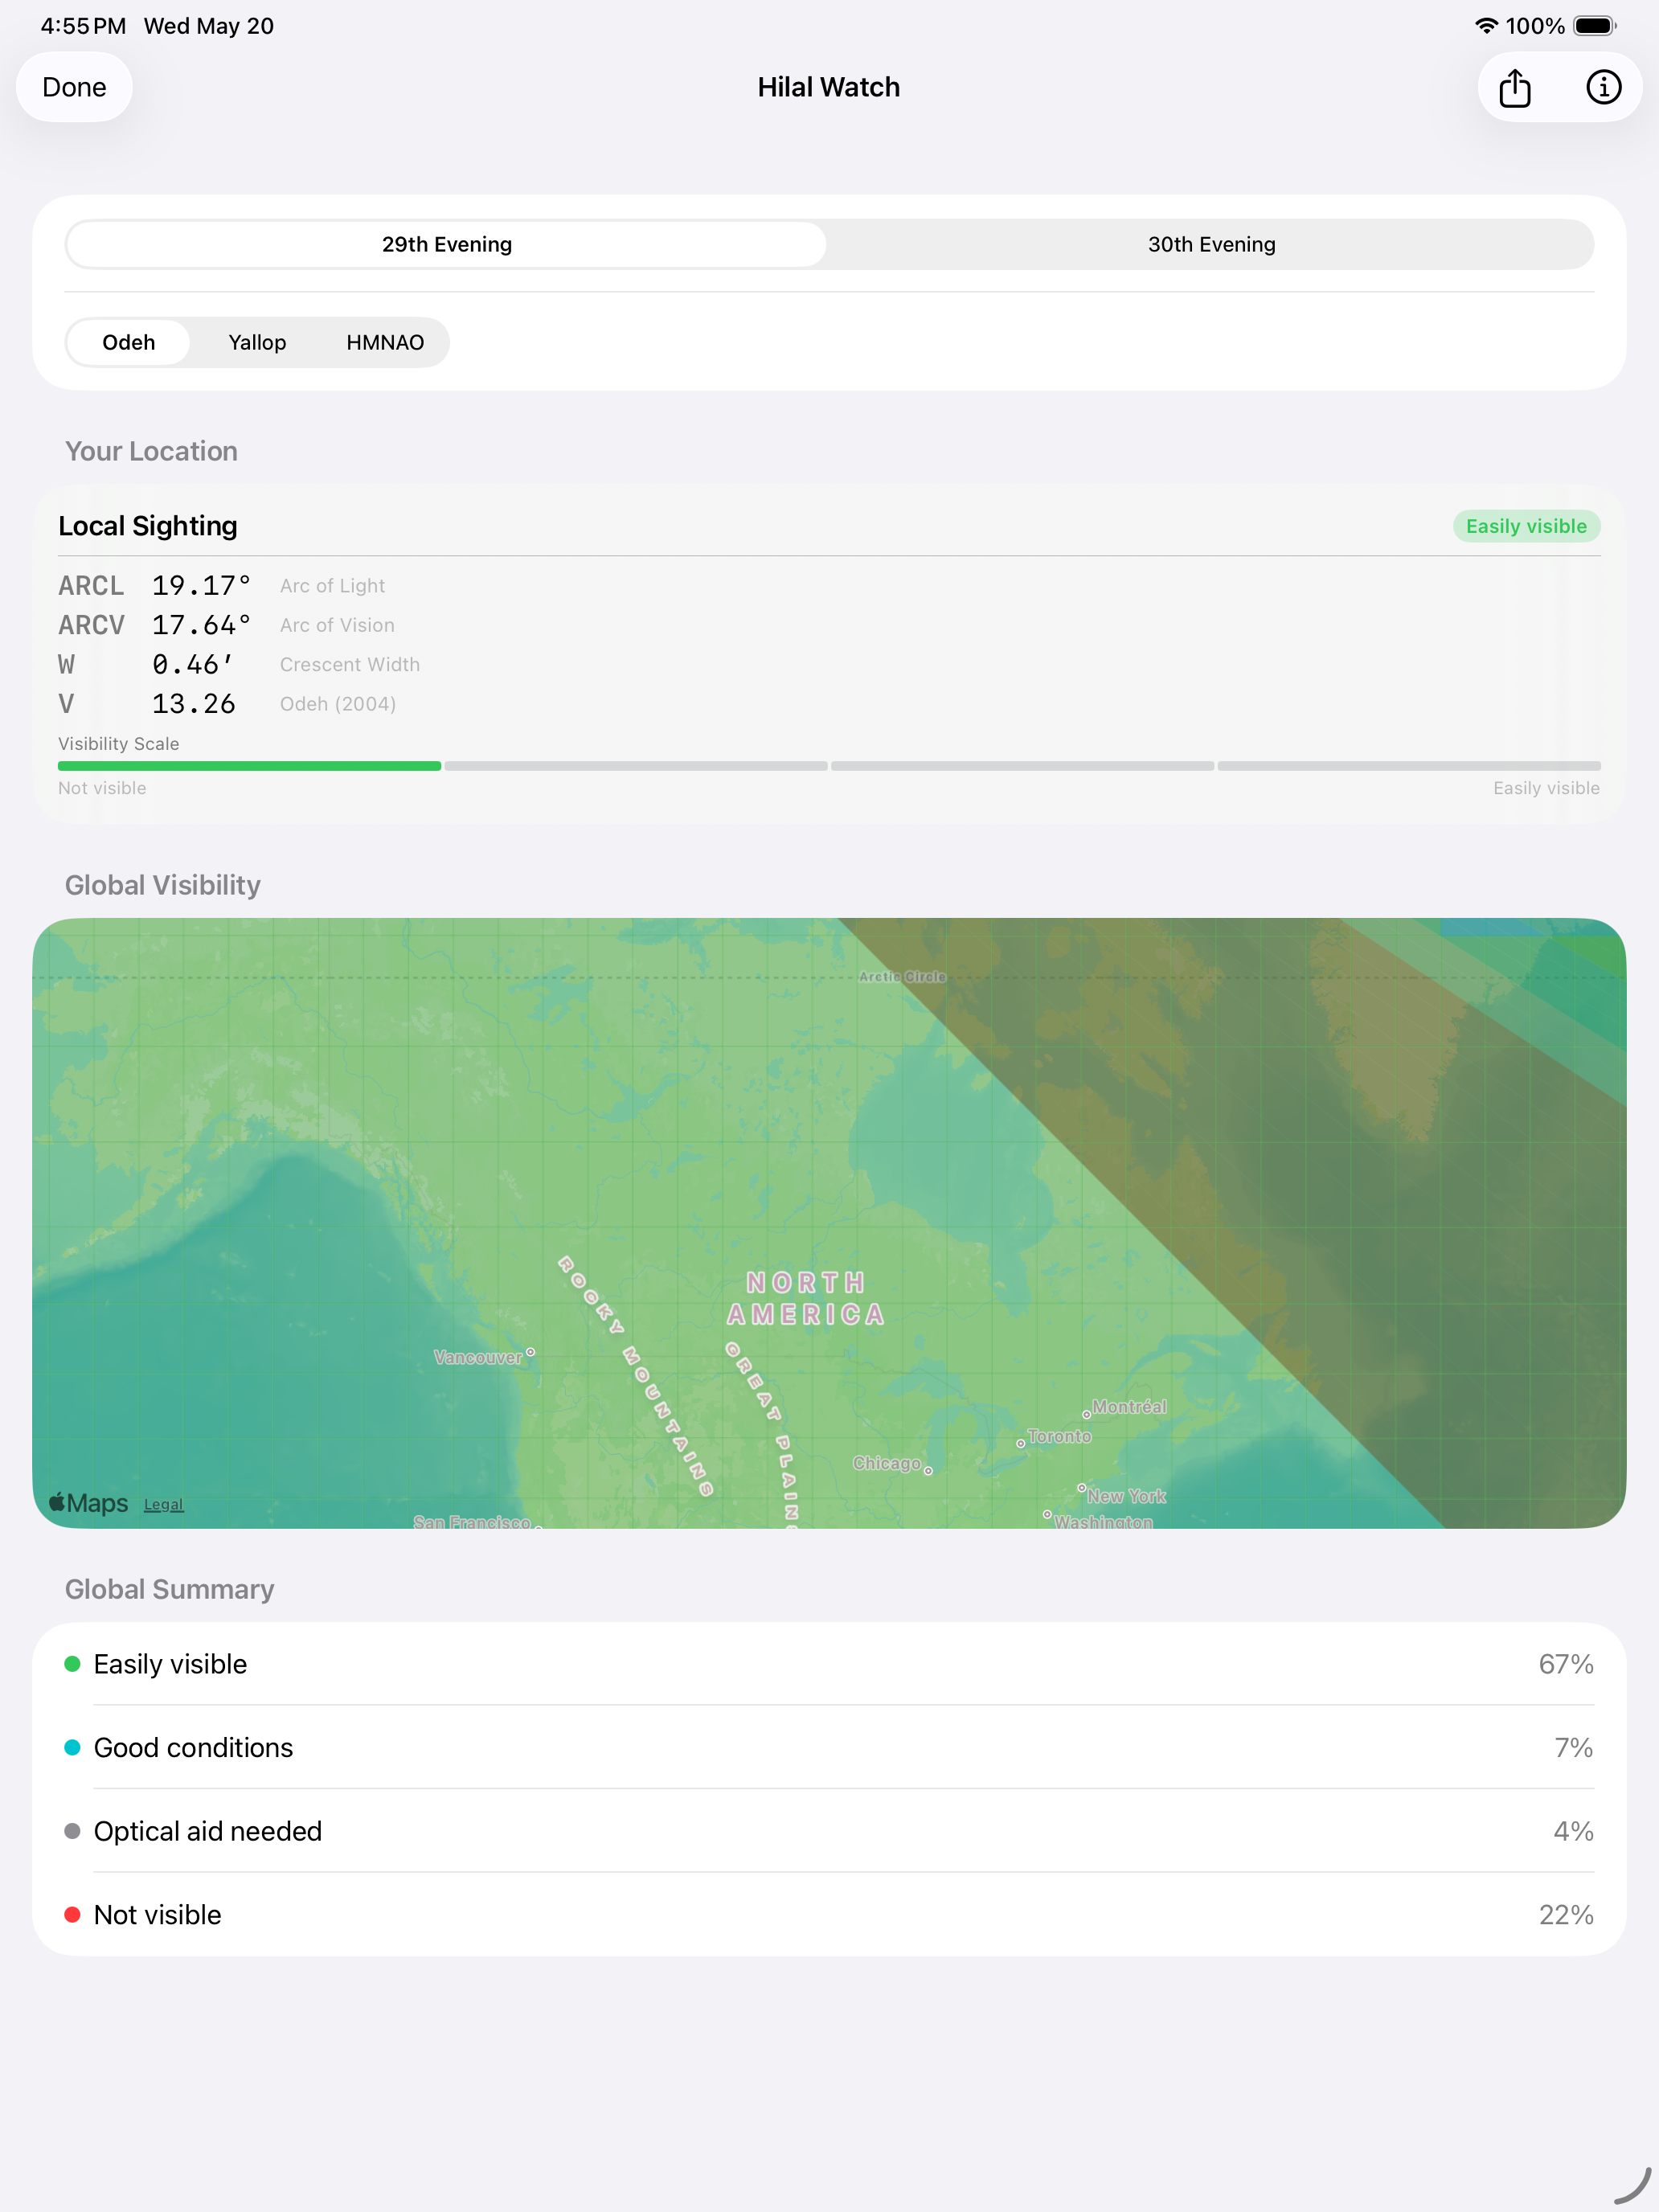Select the Odeh criterion

point(129,343)
